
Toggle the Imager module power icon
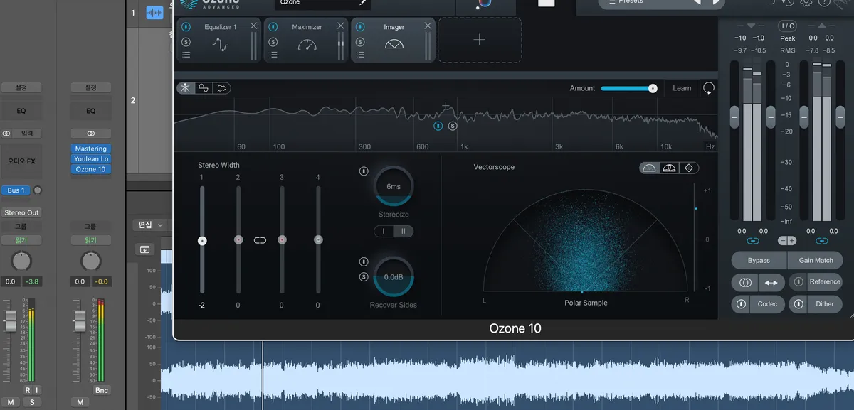[x=359, y=27]
